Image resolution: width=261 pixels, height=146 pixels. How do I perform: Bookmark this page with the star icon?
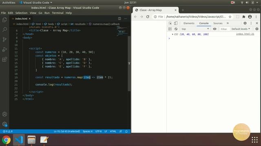230,17
